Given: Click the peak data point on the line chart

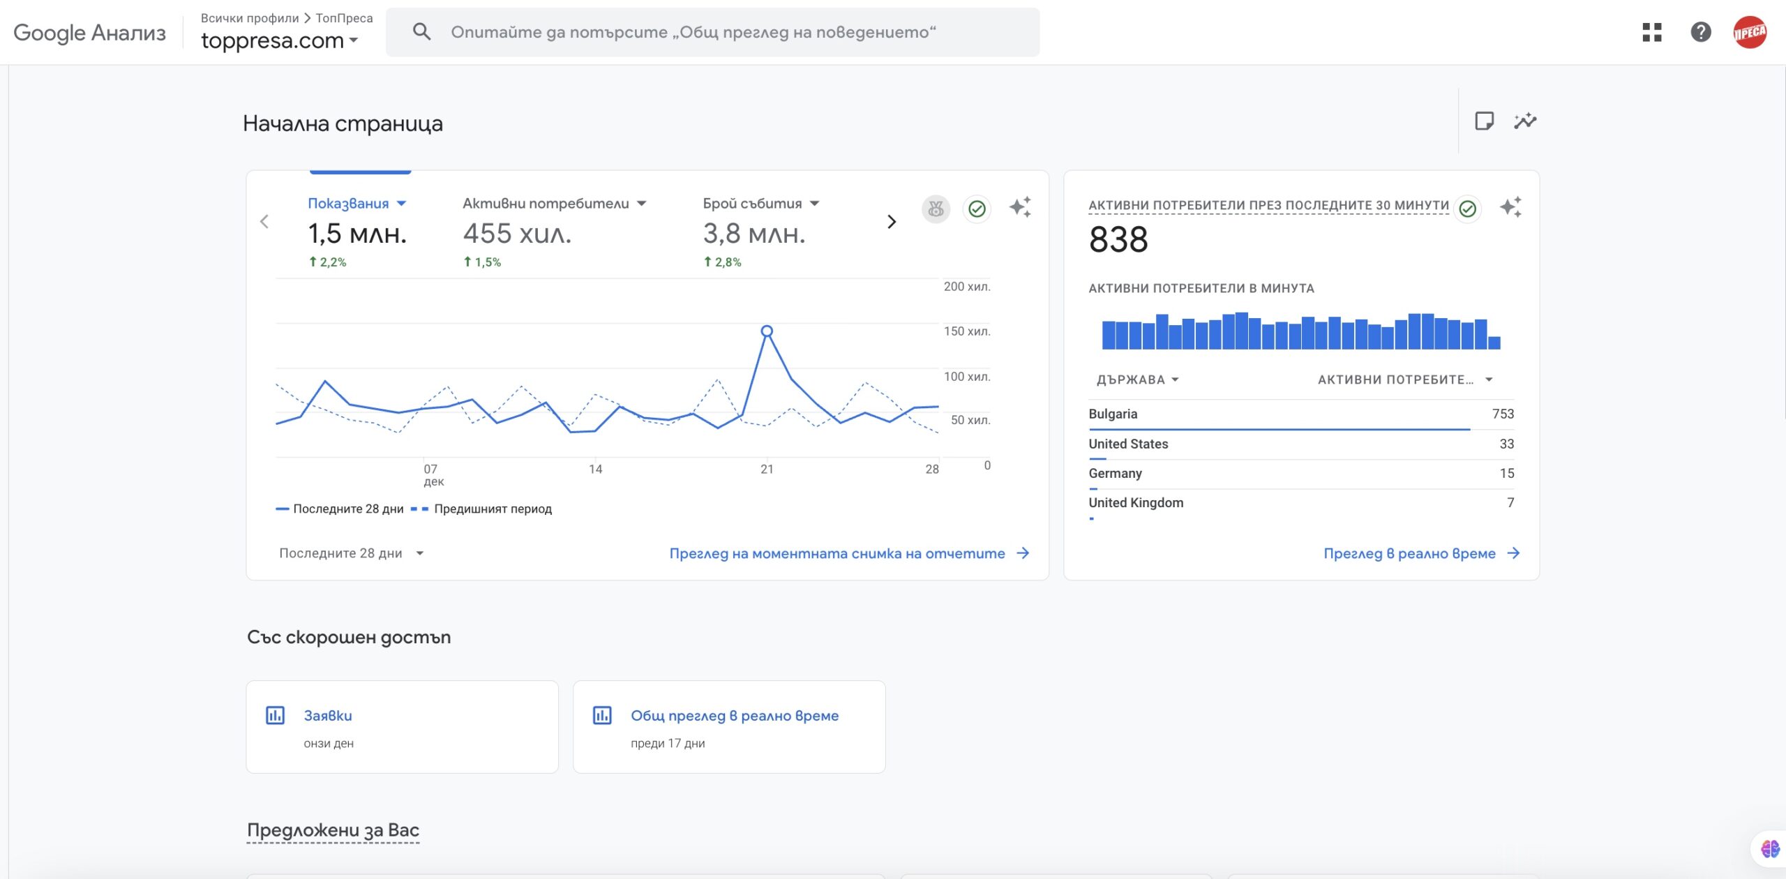Looking at the screenshot, I should pyautogui.click(x=767, y=331).
